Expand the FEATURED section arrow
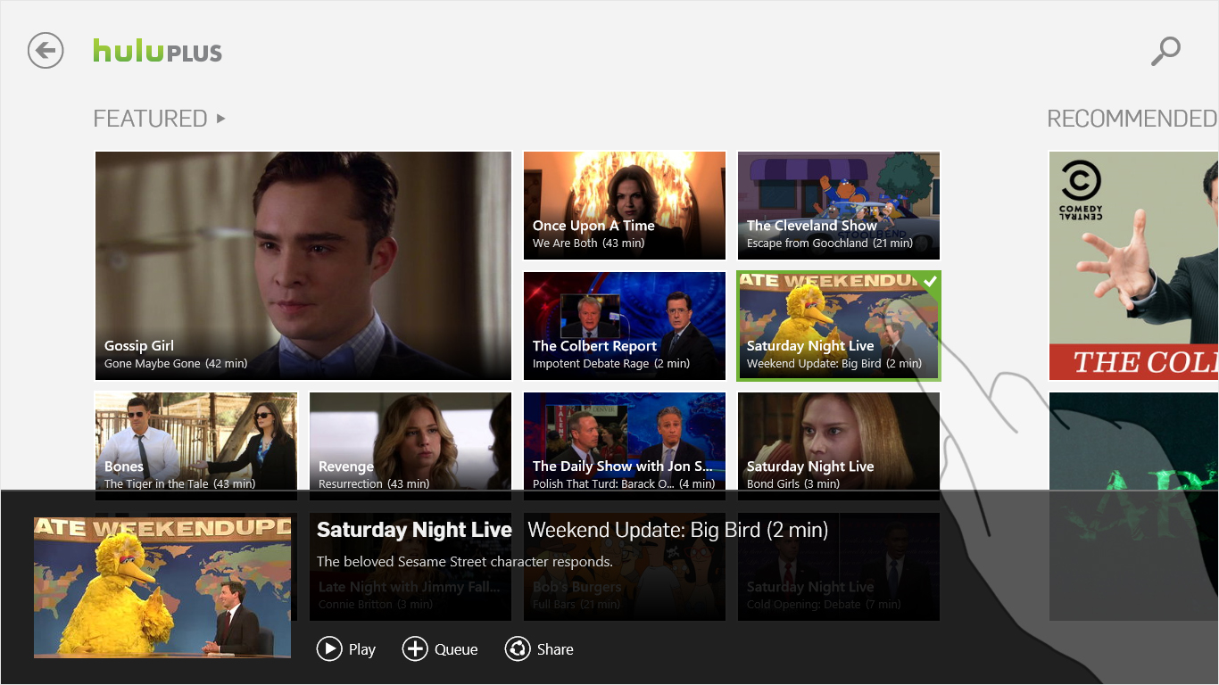Screen dimensions: 1219x685 [x=220, y=118]
